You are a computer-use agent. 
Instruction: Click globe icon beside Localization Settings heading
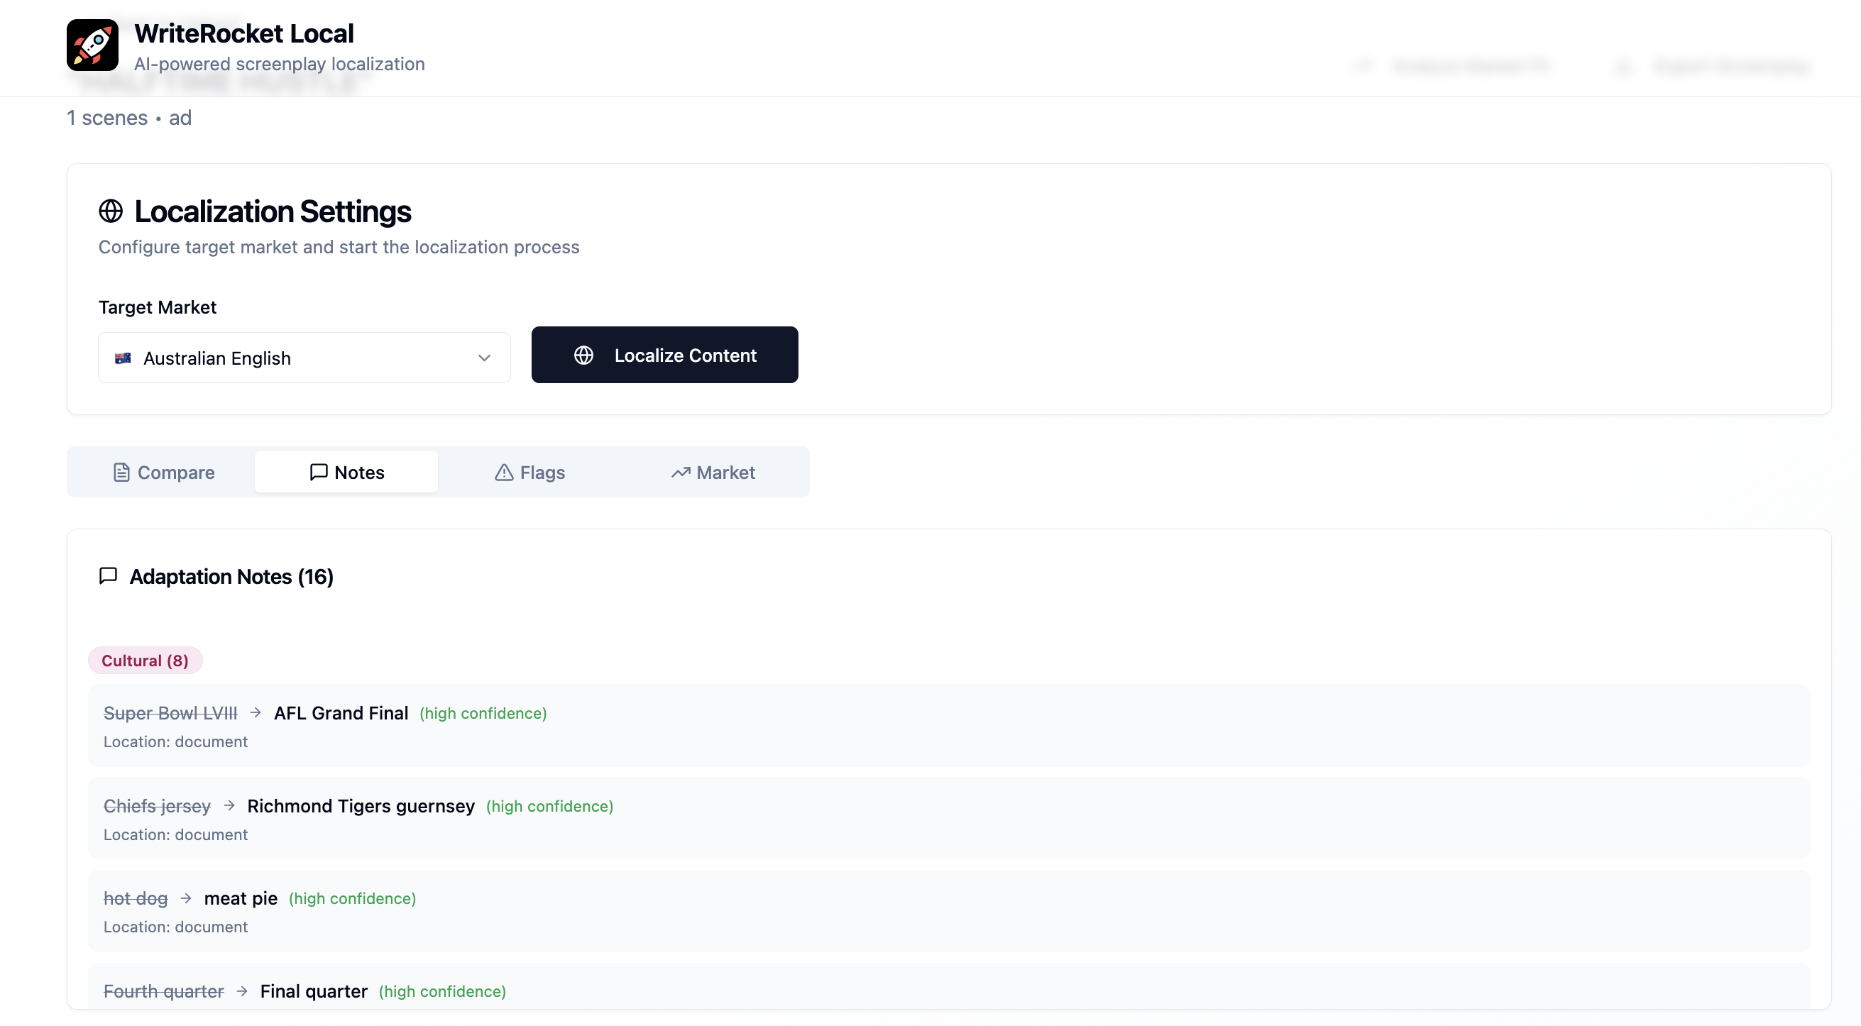(111, 211)
